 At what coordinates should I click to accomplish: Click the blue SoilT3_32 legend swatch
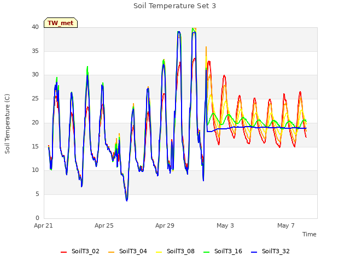(x=254, y=252)
